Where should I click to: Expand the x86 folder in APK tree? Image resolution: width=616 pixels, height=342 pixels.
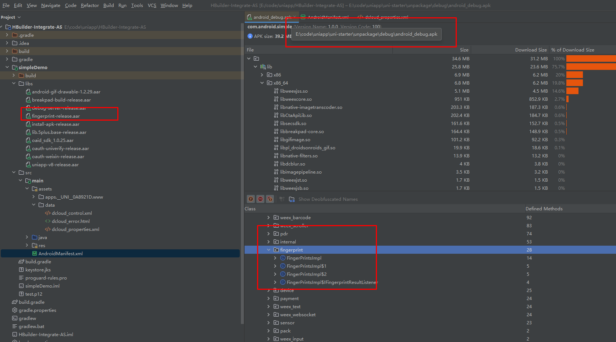point(262,75)
